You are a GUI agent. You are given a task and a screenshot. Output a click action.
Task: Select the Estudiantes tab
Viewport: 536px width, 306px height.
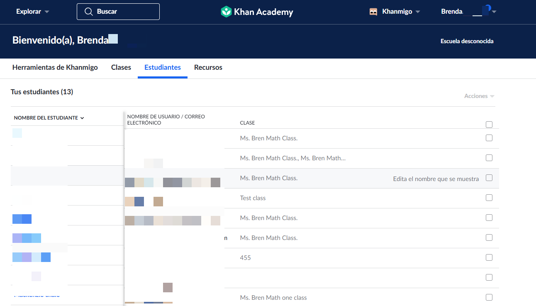pos(163,67)
